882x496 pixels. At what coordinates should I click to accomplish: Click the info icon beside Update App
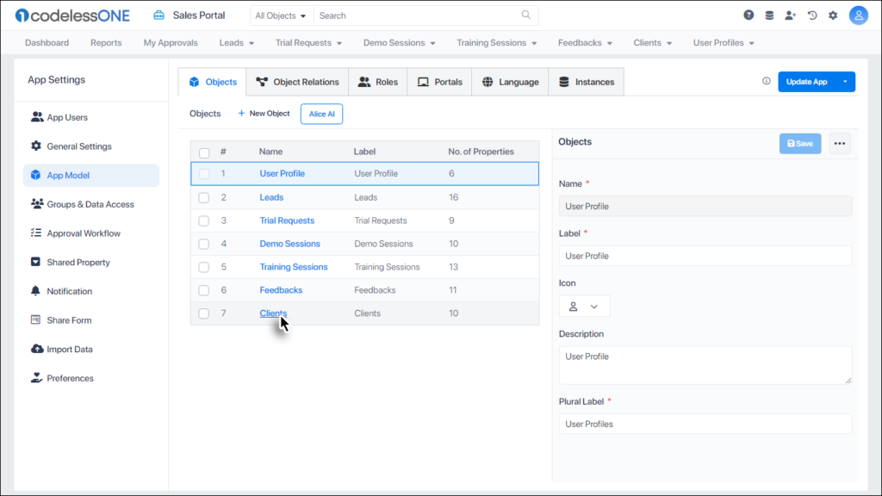coord(767,82)
